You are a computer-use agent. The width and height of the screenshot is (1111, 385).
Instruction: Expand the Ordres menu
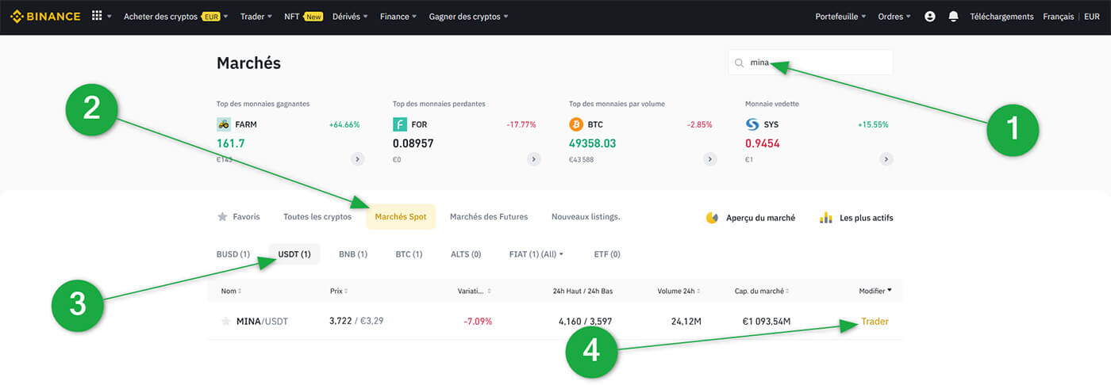click(x=894, y=16)
